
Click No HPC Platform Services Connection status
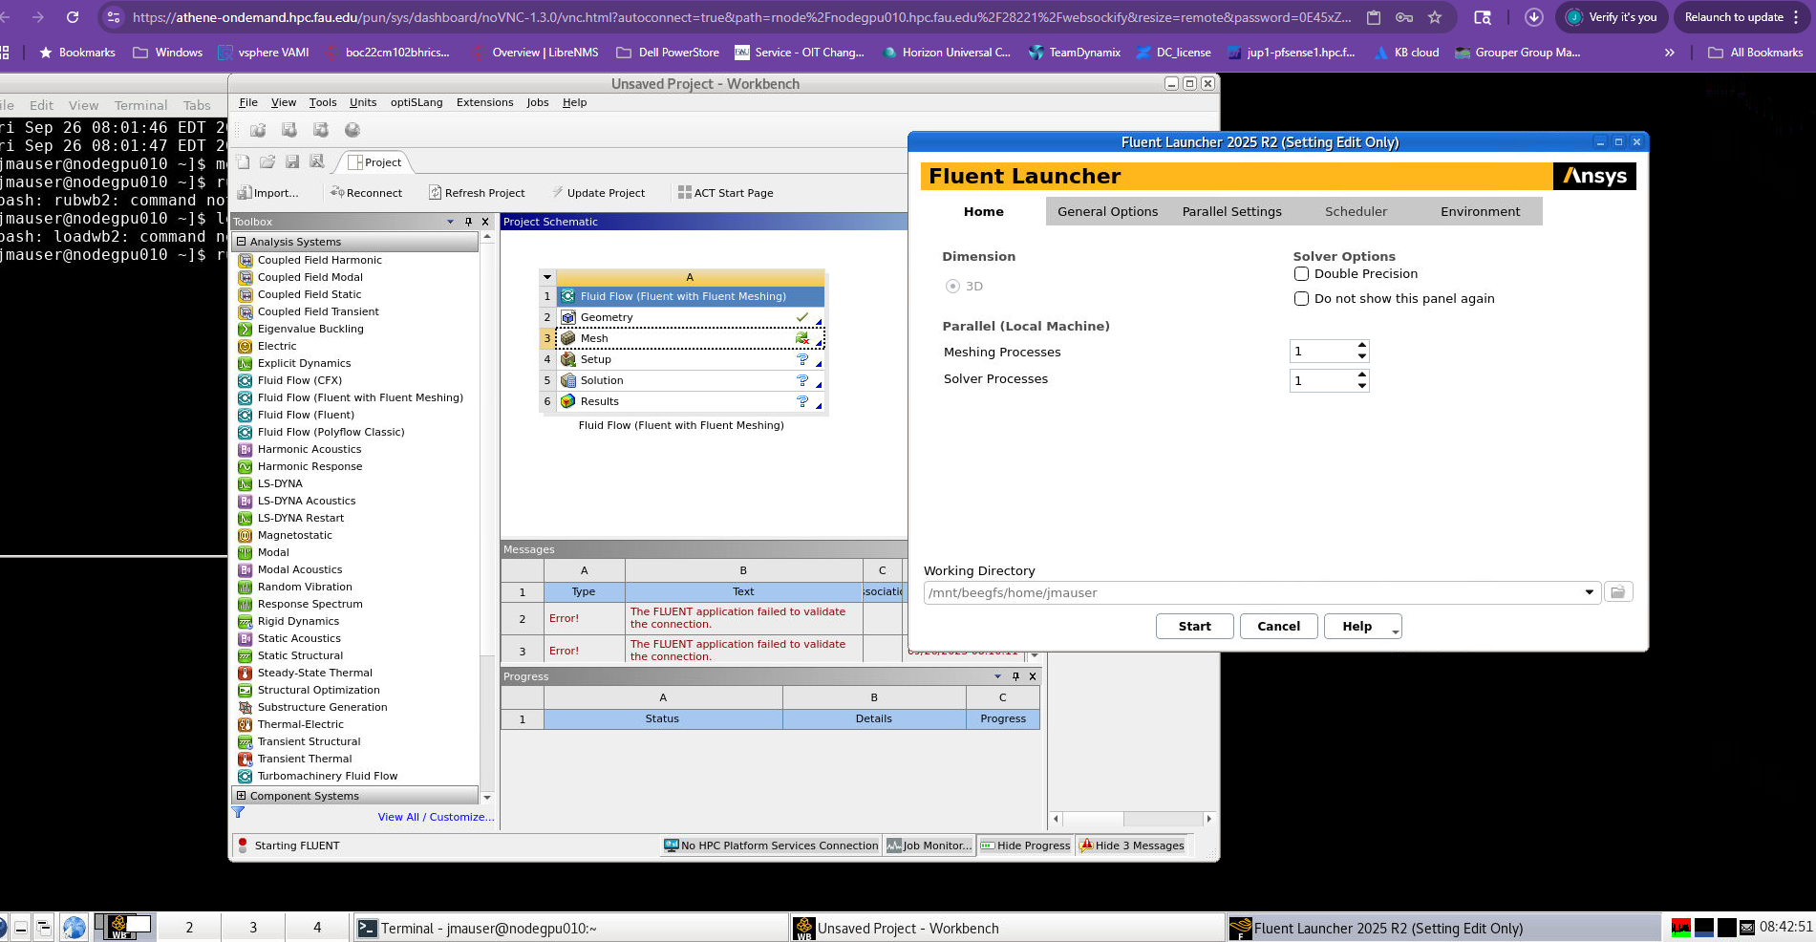pyautogui.click(x=771, y=846)
